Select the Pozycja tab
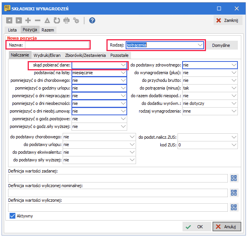This screenshot has width=249, height=239. (30, 30)
